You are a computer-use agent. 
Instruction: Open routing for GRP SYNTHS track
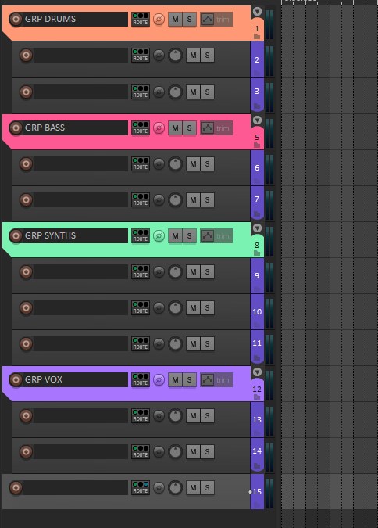pyautogui.click(x=141, y=236)
